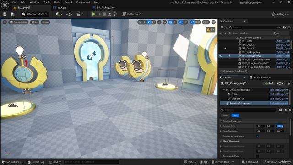293x165 pixels.
Task: Select BP_Door3 in the Outliner
Action: 248,49
